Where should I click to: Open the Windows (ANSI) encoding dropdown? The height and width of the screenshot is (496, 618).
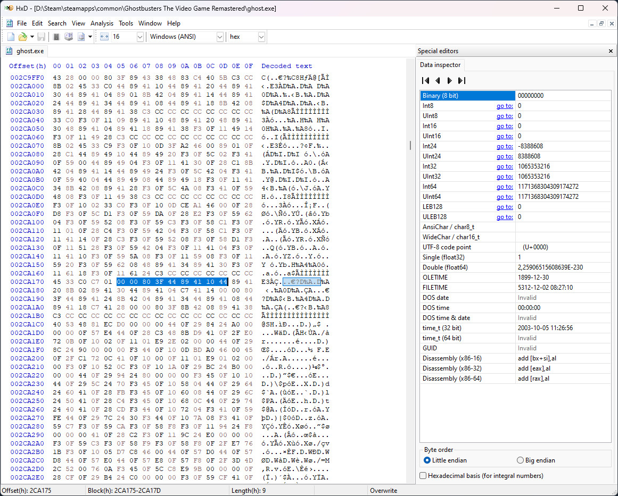(220, 37)
